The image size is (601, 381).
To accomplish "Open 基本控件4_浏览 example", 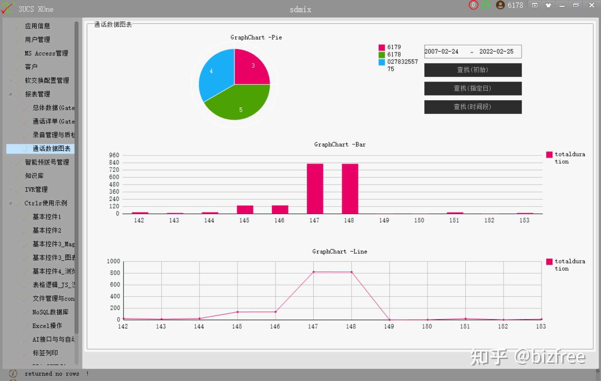I will tap(53, 271).
